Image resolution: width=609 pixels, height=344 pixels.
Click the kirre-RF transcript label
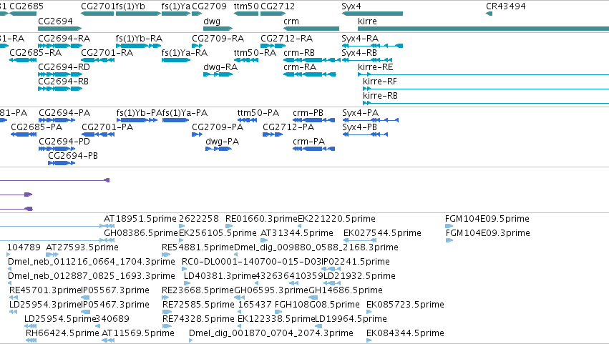[380, 82]
